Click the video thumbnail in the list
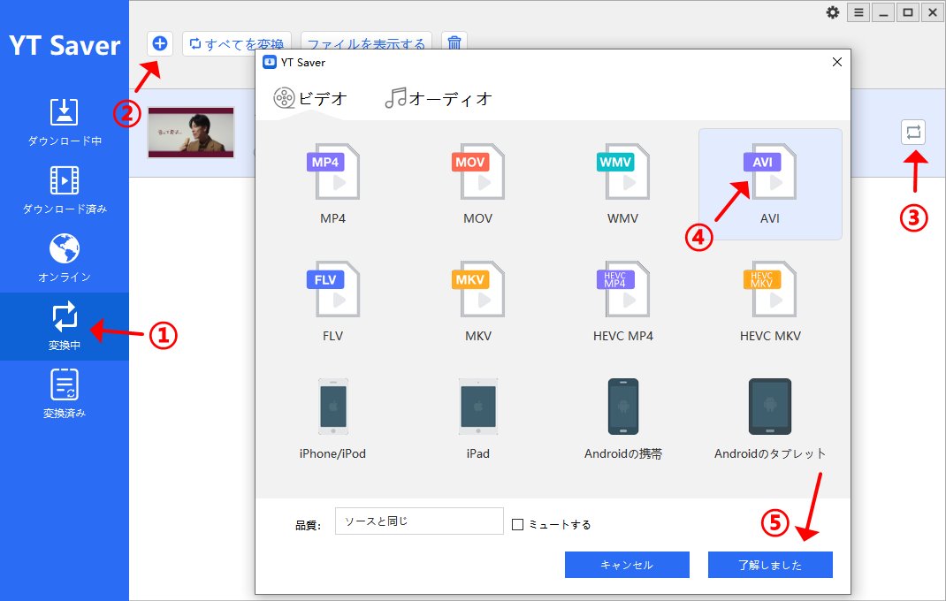The image size is (946, 601). 191,133
